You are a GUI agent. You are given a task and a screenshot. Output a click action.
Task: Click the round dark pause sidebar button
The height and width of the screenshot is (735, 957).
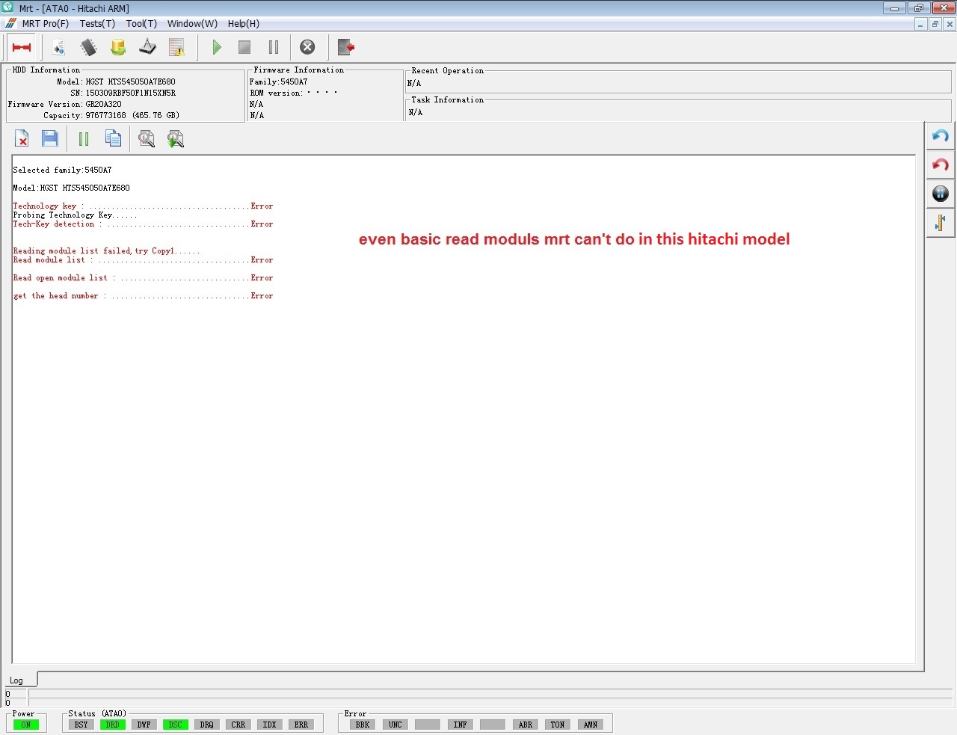pyautogui.click(x=941, y=194)
